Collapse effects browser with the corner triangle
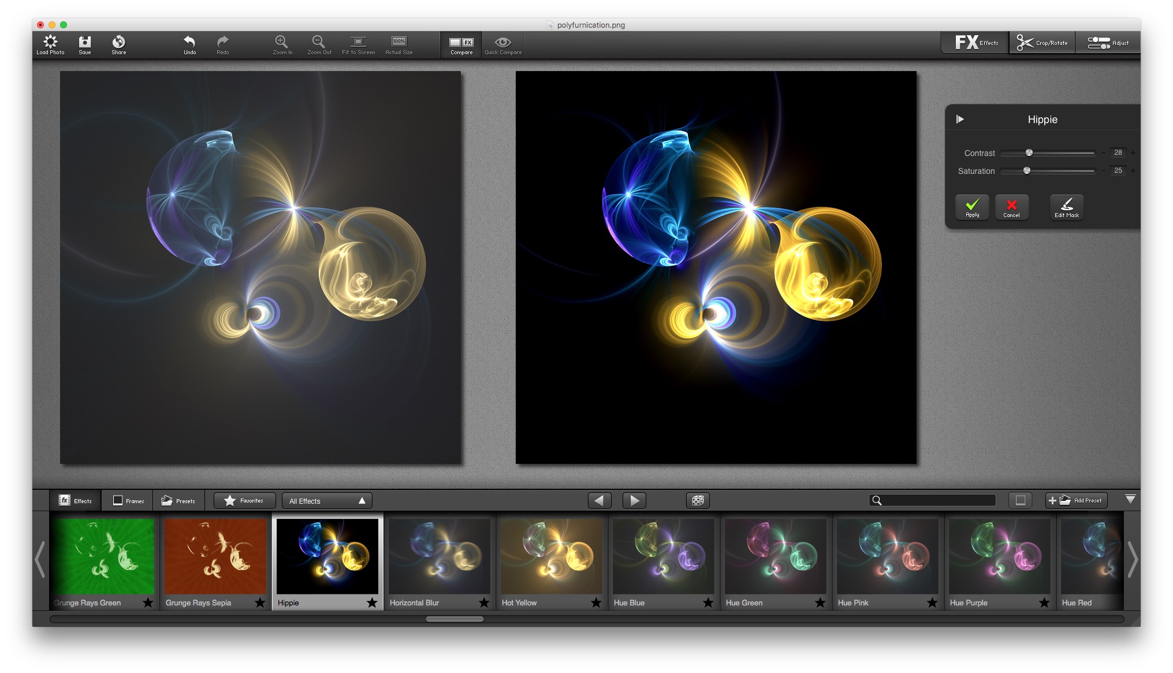The width and height of the screenshot is (1173, 673). (1130, 499)
